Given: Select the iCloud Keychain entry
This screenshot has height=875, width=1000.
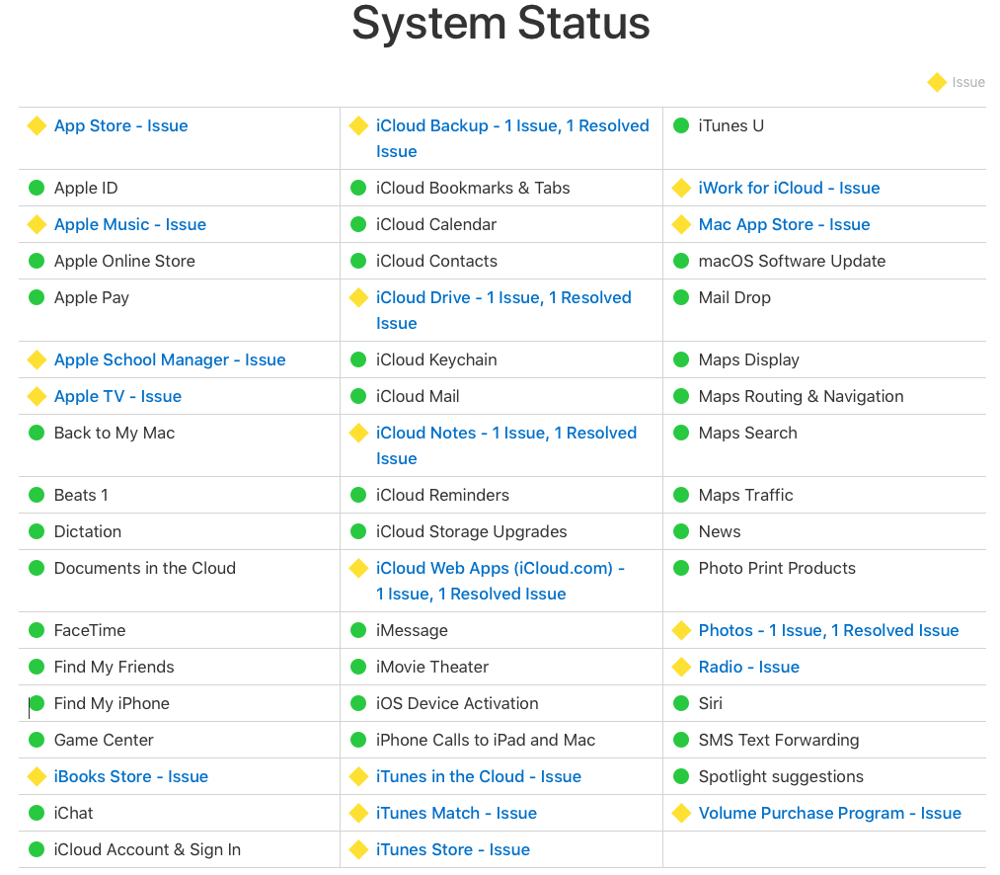Looking at the screenshot, I should (x=437, y=359).
